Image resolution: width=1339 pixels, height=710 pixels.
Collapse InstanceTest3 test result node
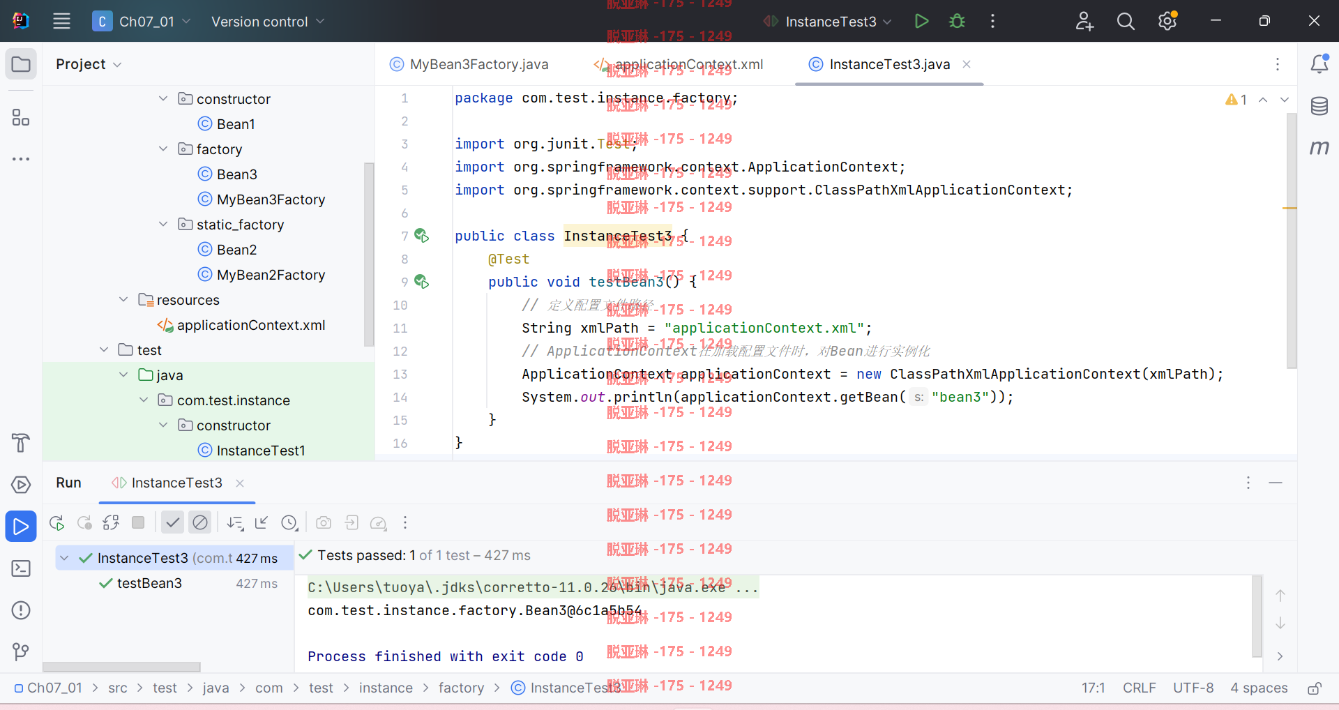tap(64, 558)
